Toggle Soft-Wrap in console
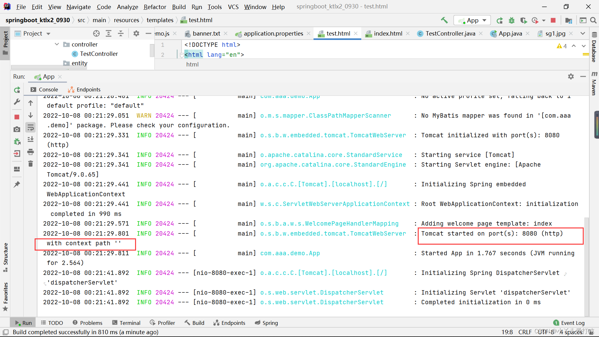 click(31, 127)
